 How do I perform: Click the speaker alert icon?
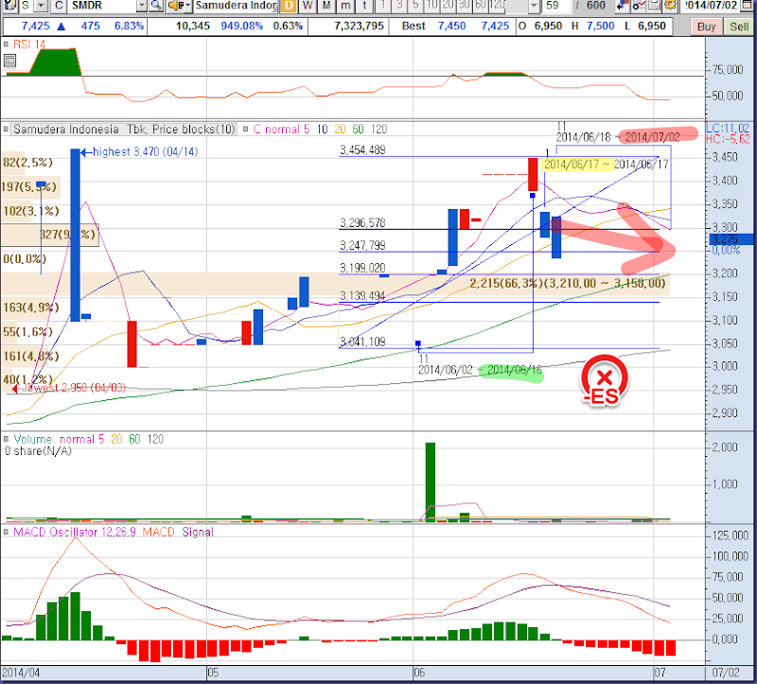pyautogui.click(x=174, y=6)
